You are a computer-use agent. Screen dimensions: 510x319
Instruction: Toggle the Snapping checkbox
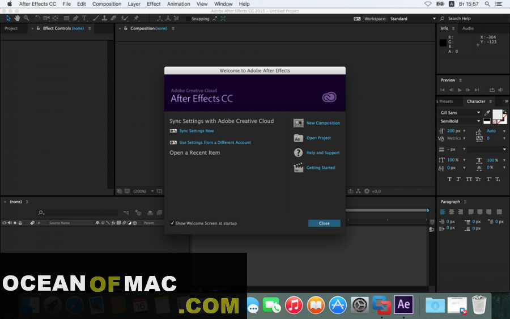click(188, 19)
